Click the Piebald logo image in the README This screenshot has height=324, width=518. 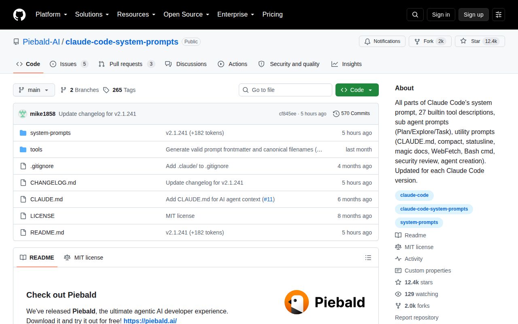pos(325,302)
